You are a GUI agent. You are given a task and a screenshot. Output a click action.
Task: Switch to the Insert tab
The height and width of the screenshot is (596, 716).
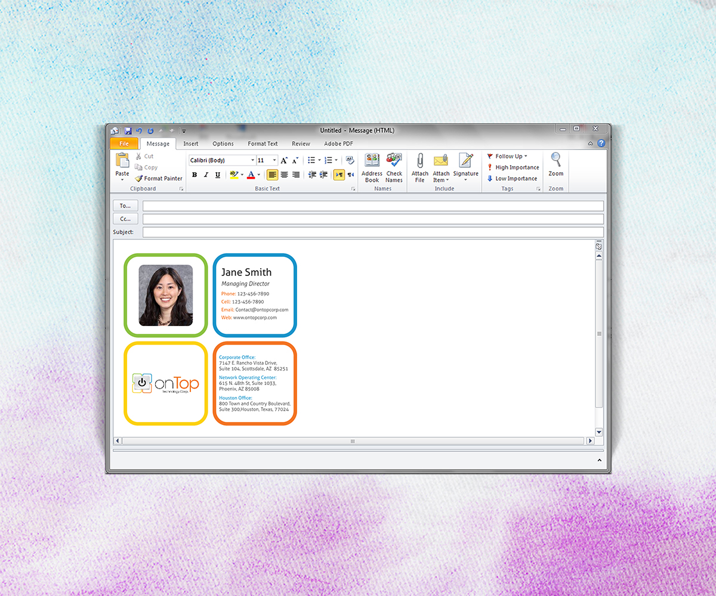pyautogui.click(x=191, y=144)
